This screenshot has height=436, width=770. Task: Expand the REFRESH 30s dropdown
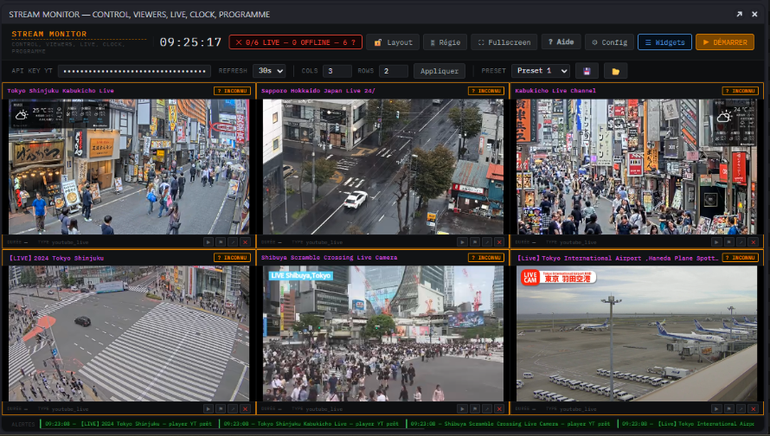tap(270, 71)
